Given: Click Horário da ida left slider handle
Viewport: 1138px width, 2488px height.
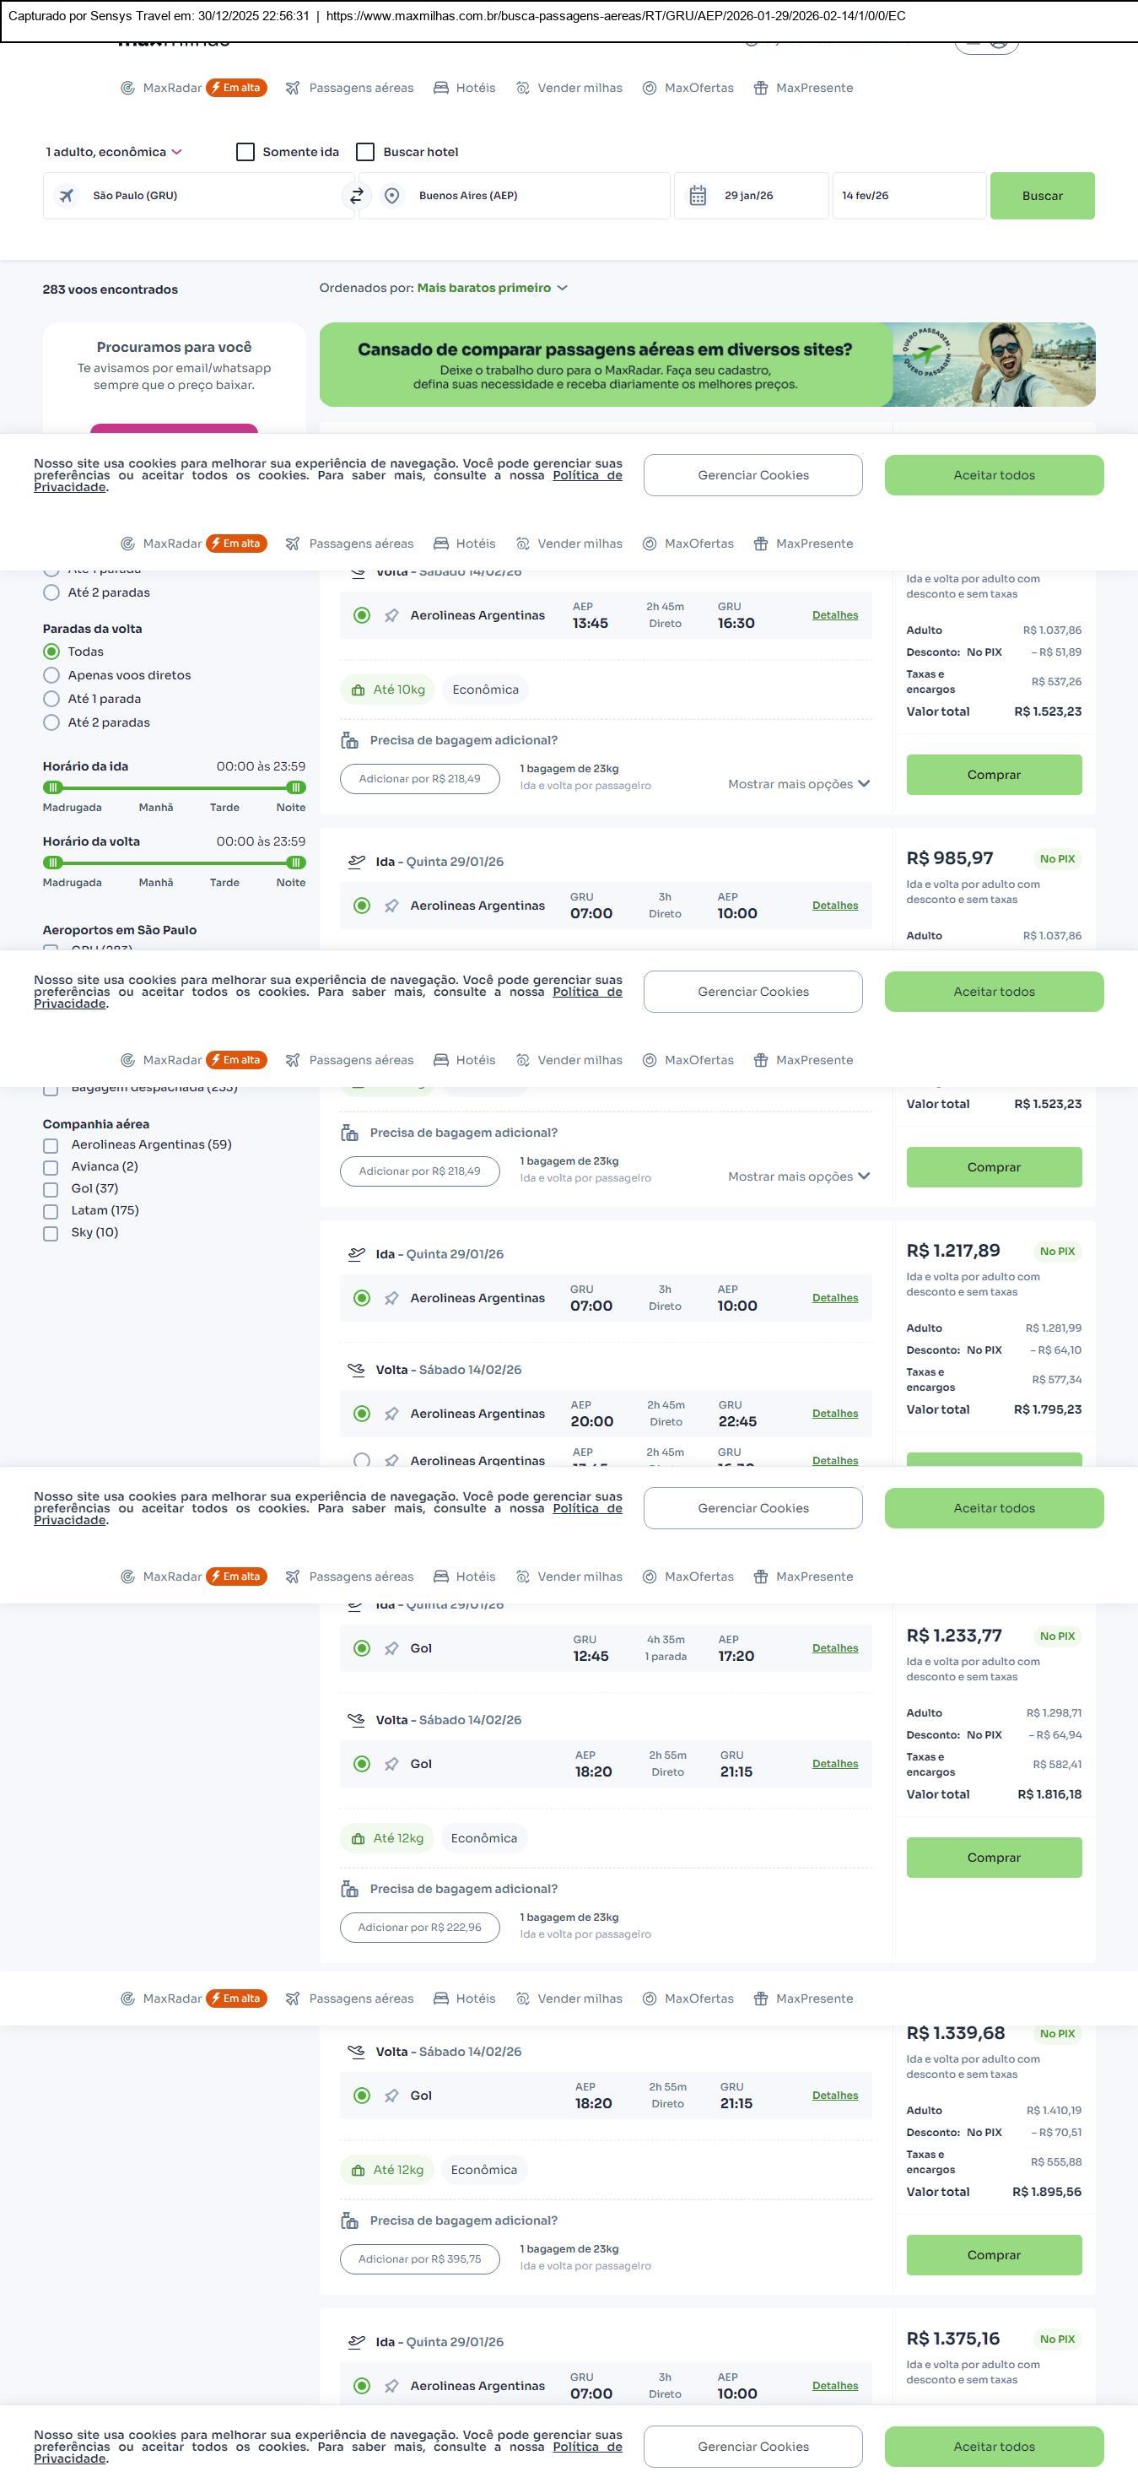Looking at the screenshot, I should coord(54,788).
